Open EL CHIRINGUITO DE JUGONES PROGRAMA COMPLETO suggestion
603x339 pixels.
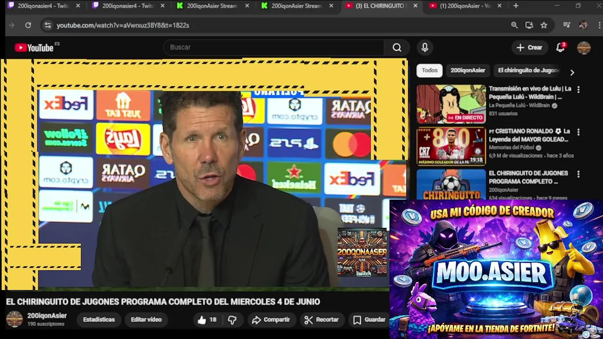point(528,177)
